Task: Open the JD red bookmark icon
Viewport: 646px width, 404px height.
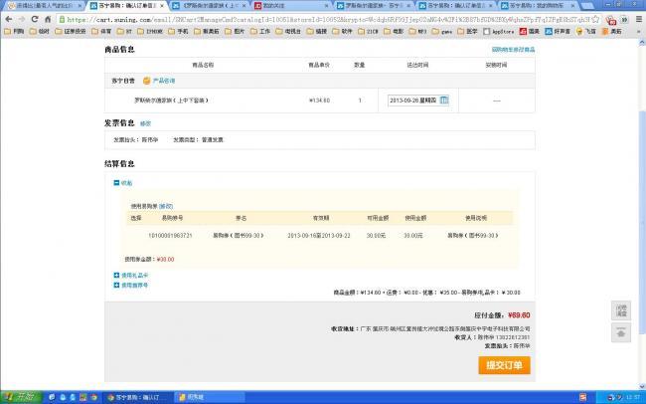Action: point(530,32)
